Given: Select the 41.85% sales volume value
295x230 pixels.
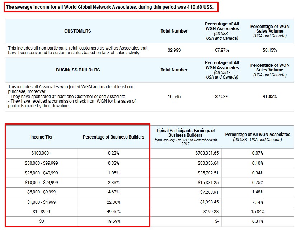Looking at the screenshot, I should [270, 97].
